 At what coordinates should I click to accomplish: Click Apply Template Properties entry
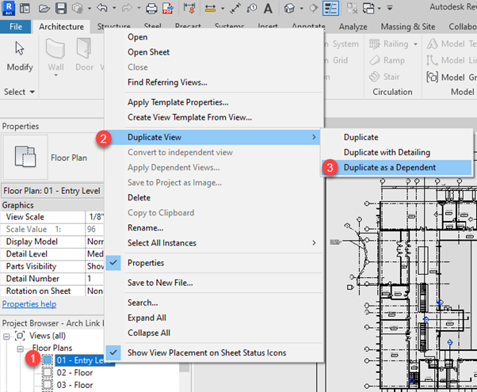tap(214, 102)
